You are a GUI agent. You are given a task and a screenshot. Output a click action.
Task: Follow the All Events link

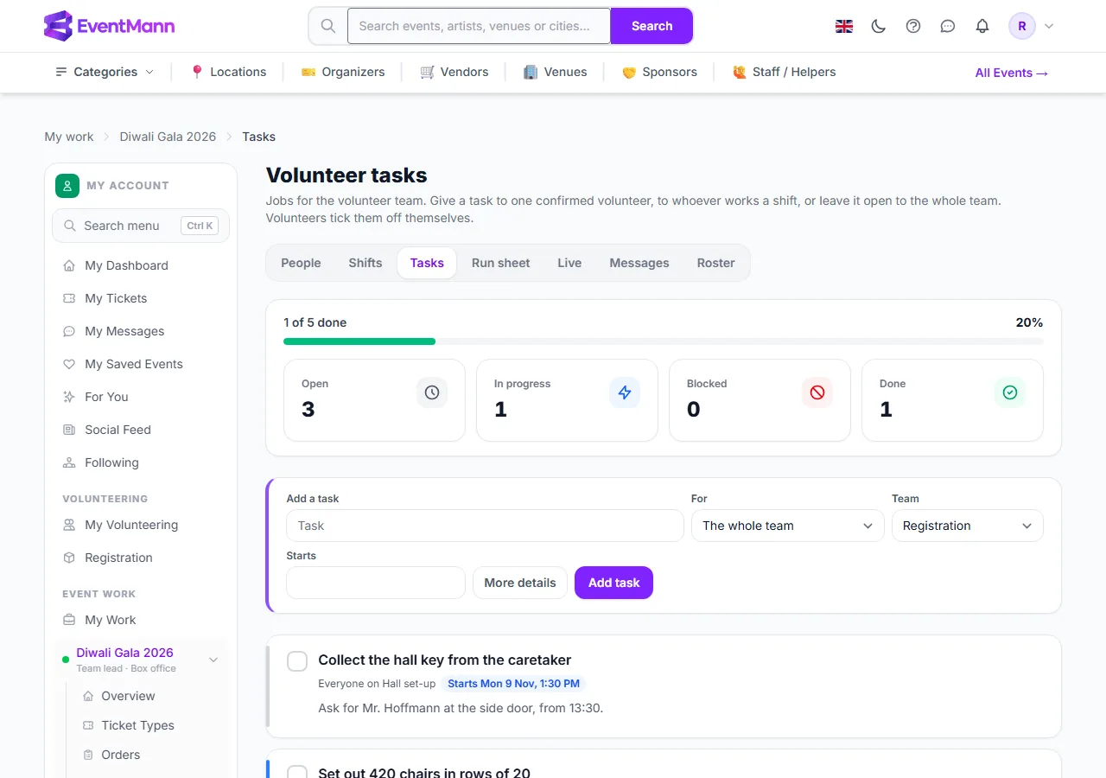[x=1012, y=73]
